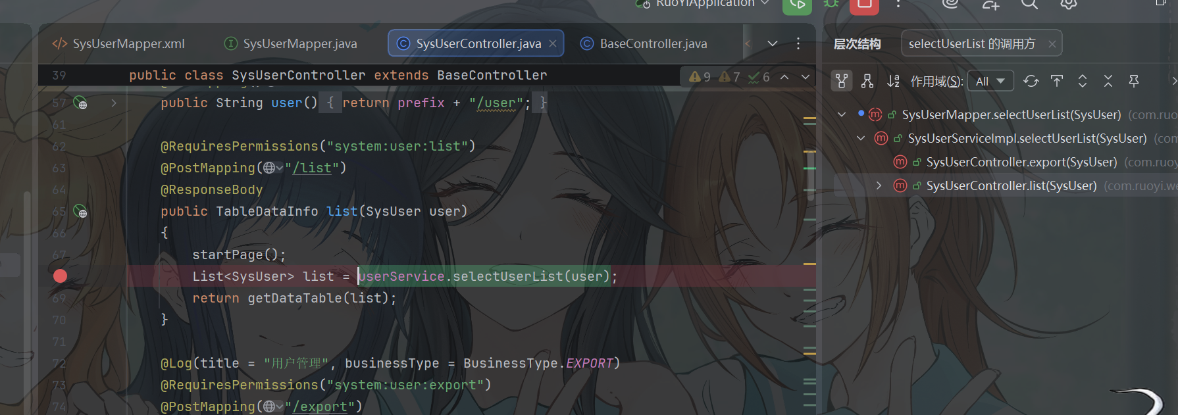Image resolution: width=1178 pixels, height=415 pixels.
Task: Open the scope All dropdown
Action: pyautogui.click(x=990, y=81)
